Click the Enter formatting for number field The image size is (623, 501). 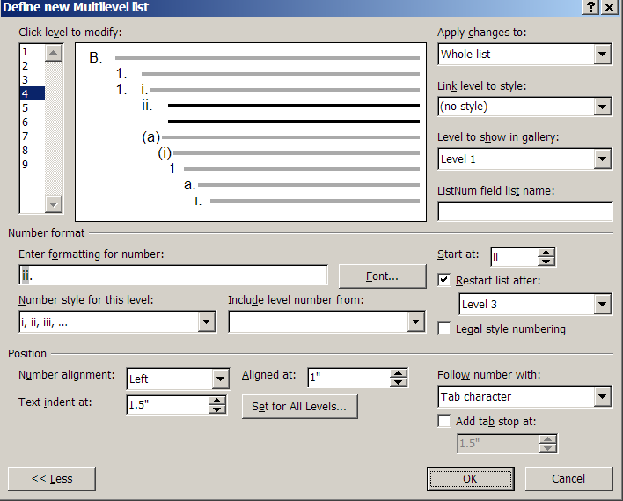(173, 275)
